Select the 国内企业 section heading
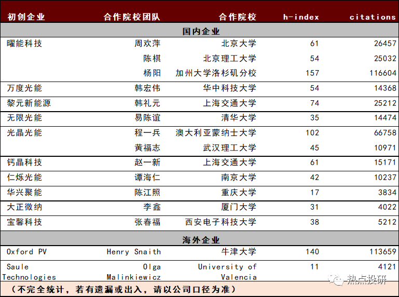This screenshot has width=399, height=297. 201,31
